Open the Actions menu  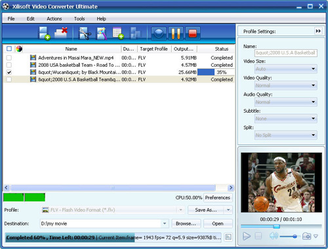point(54,19)
